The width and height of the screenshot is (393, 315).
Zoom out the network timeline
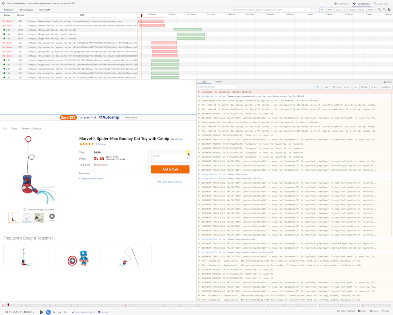pos(379,9)
